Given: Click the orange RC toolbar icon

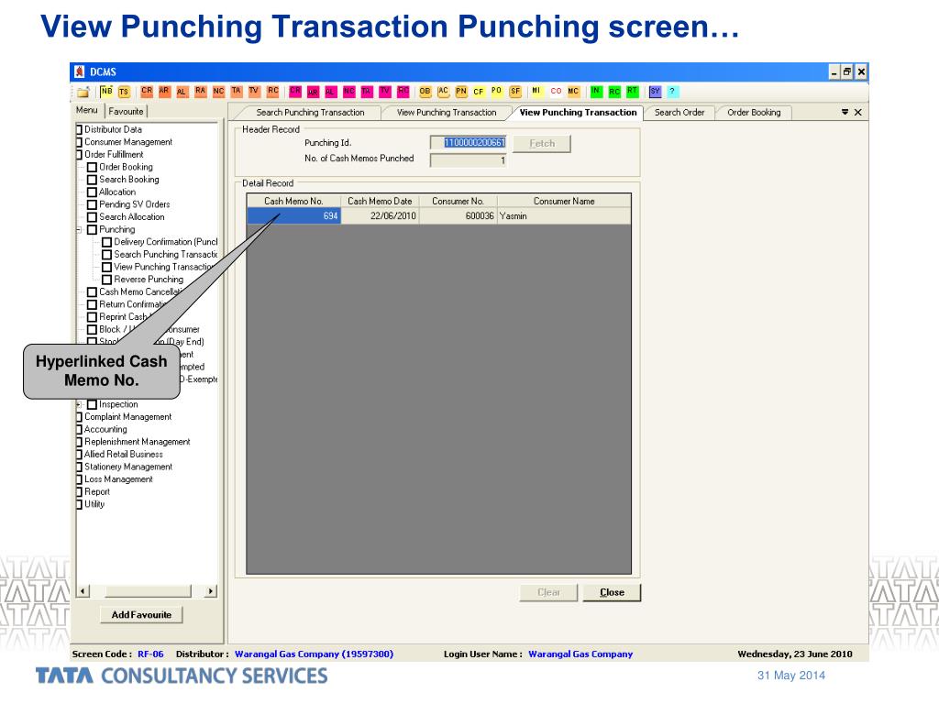Looking at the screenshot, I should click(x=273, y=91).
